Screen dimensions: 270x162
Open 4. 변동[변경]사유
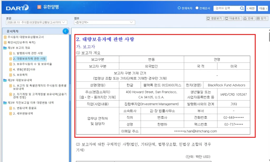pos(24,69)
